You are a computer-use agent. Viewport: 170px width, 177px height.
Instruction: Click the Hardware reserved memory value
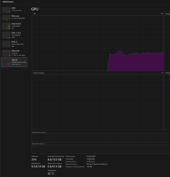[89, 167]
